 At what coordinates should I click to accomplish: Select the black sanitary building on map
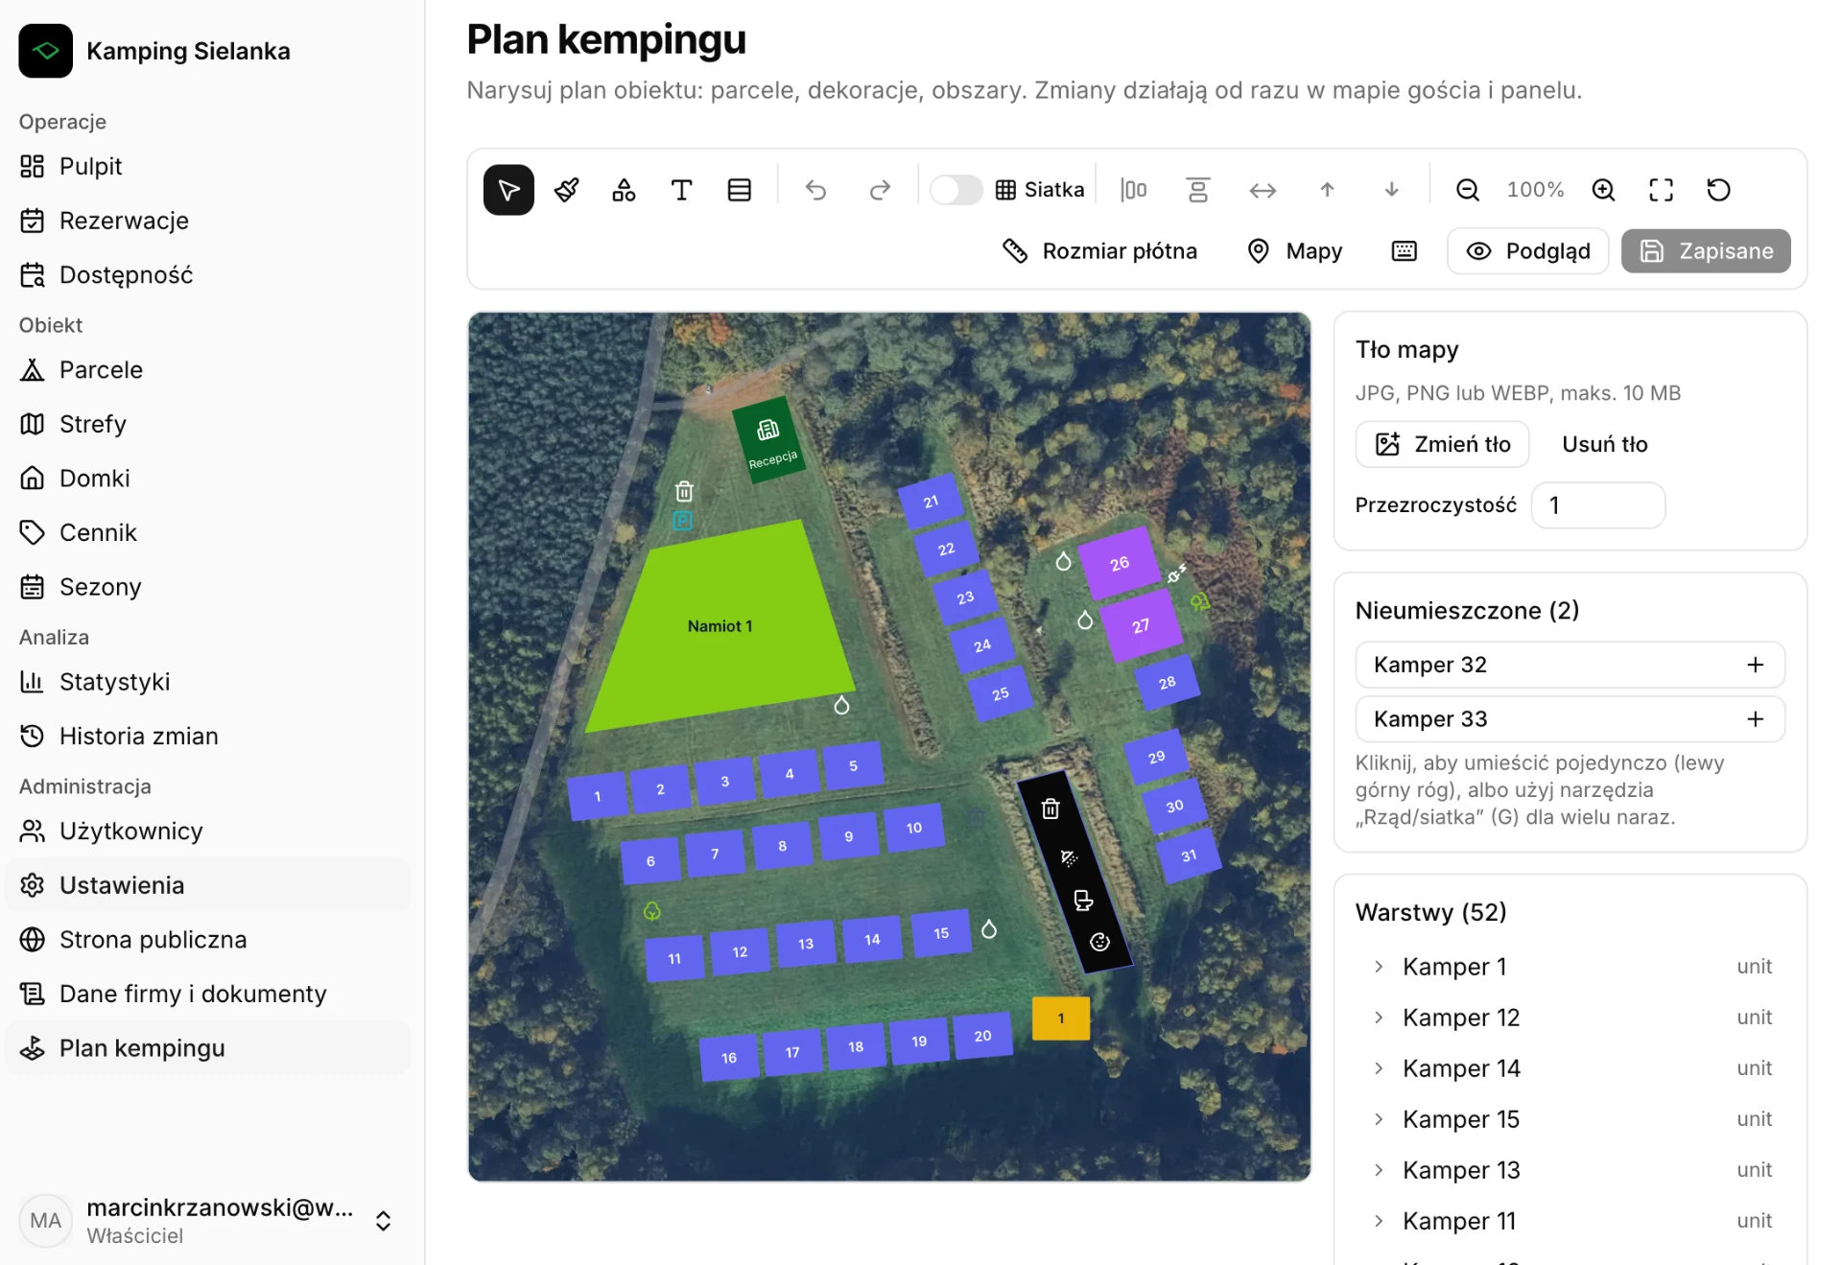tap(1075, 873)
